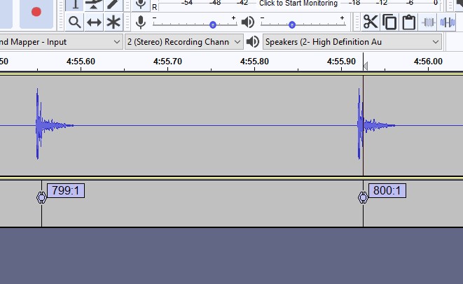Select the 799:1 label in label track
Screen dimensions: 463x284
pyautogui.click(x=64, y=190)
